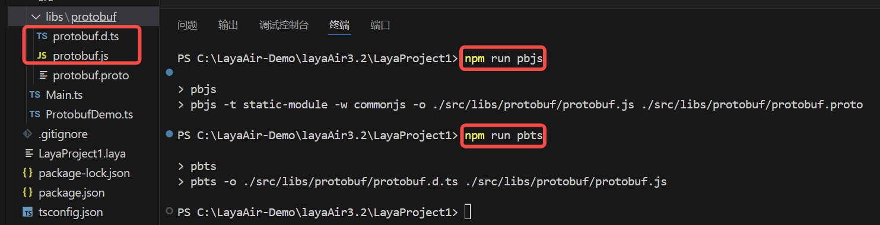Click the TS icon beside ProtobufDemo.ts

pos(34,114)
